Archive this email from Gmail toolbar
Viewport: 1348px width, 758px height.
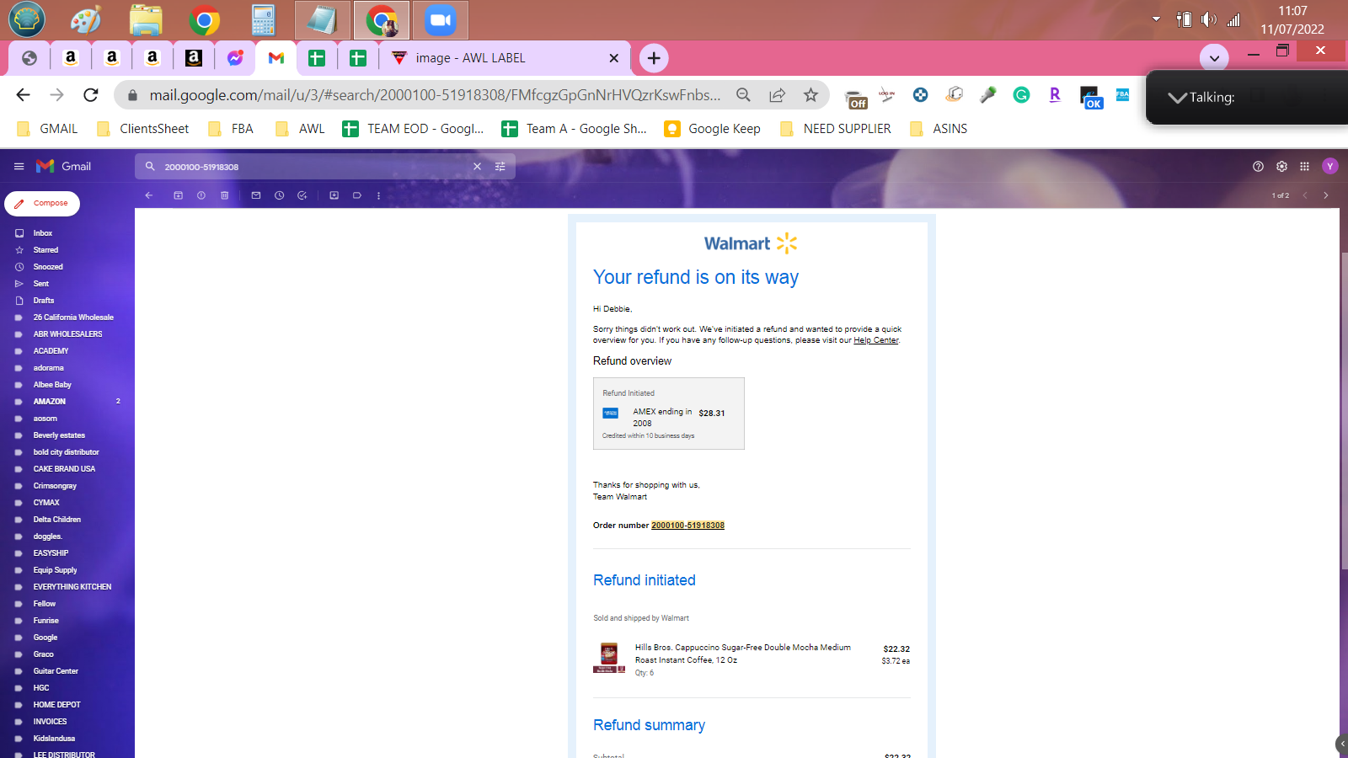[178, 195]
